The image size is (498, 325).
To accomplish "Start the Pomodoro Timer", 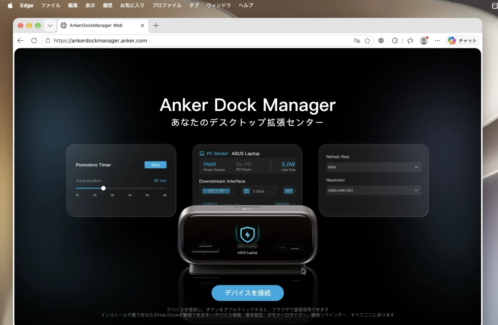I will click(155, 165).
